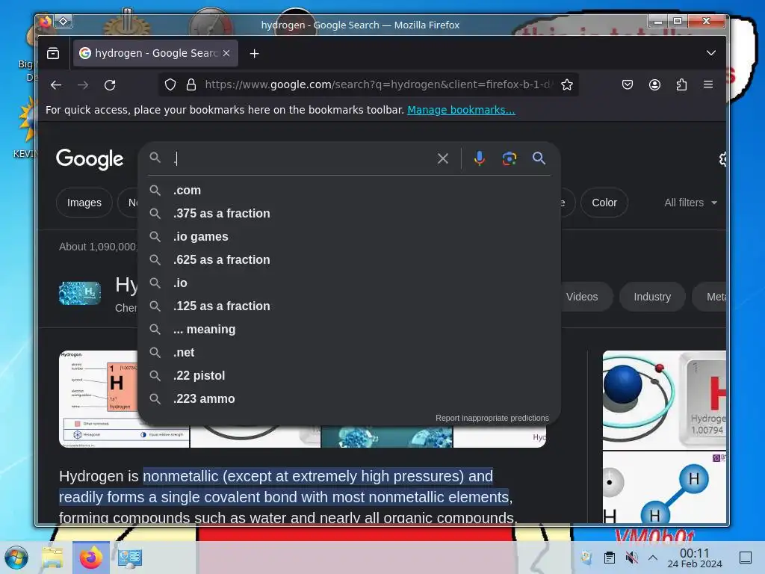Reload the current page
This screenshot has width=765, height=574.
pos(110,85)
